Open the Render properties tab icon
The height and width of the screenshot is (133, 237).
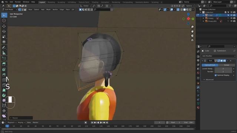(198, 57)
